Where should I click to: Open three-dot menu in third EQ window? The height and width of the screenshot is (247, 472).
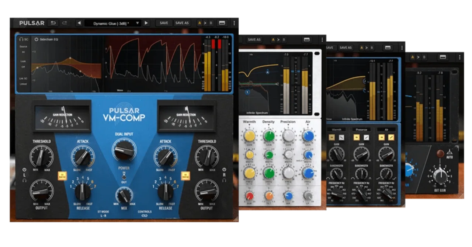tap(403, 48)
